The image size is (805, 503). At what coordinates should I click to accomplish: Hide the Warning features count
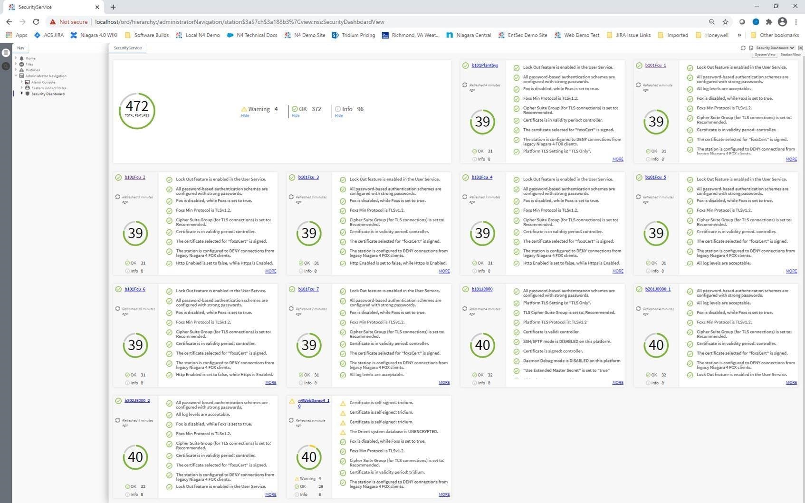[x=245, y=115]
